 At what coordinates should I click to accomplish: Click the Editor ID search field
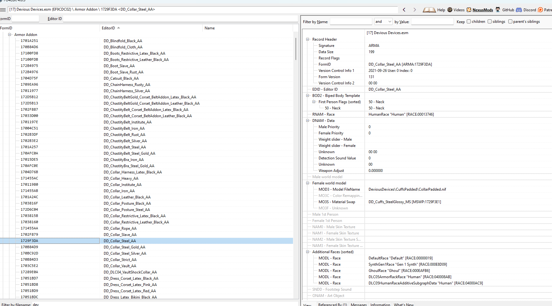click(181, 19)
